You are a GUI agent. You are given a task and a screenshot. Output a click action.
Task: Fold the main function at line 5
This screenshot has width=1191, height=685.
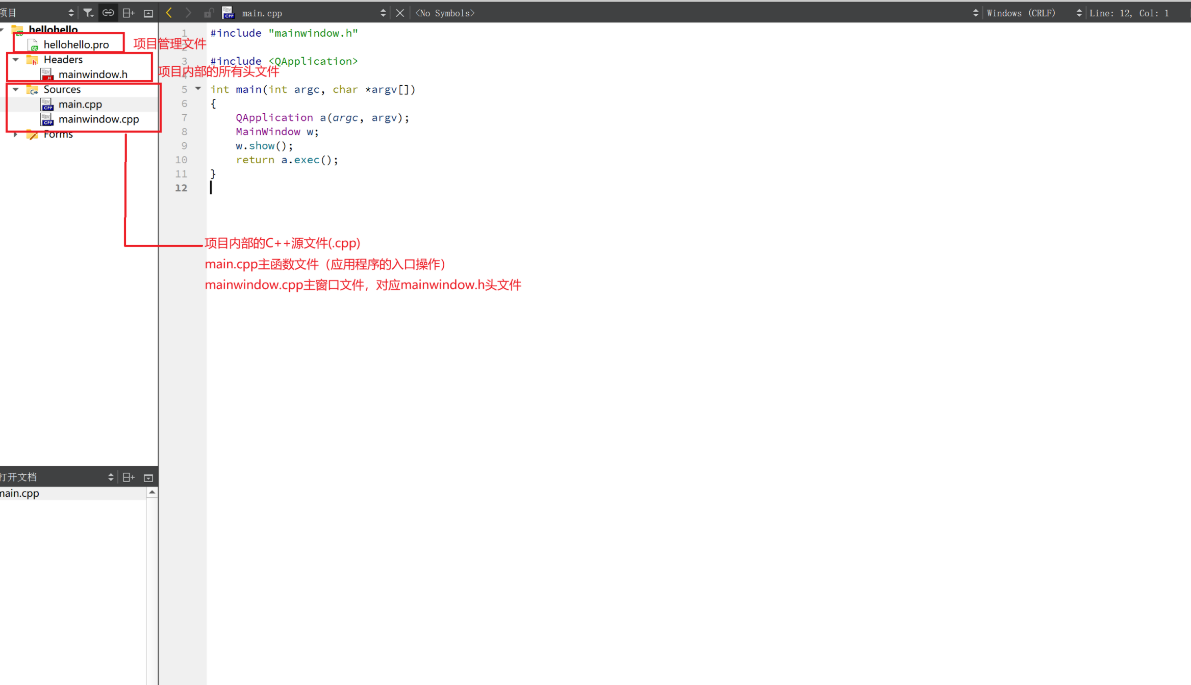click(198, 89)
